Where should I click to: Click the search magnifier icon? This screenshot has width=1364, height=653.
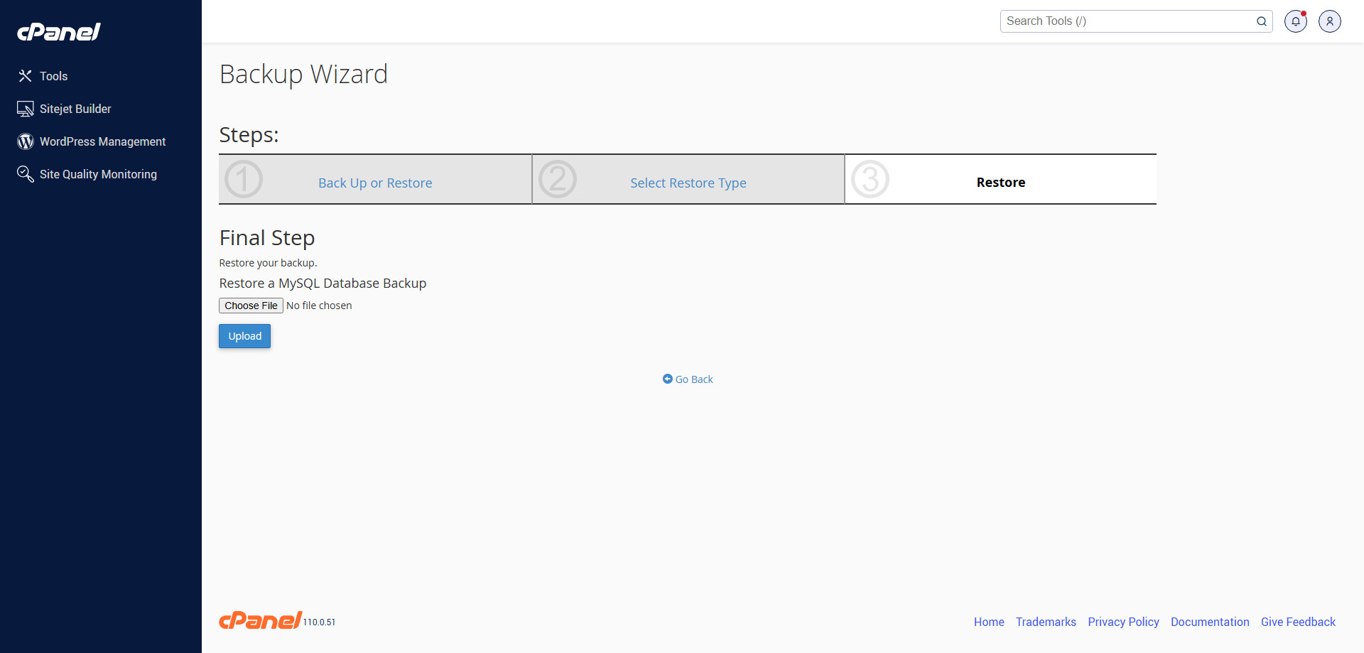point(1261,21)
